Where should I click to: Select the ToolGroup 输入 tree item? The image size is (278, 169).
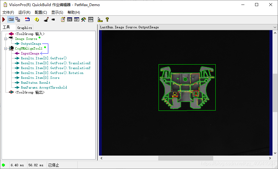[30, 34]
